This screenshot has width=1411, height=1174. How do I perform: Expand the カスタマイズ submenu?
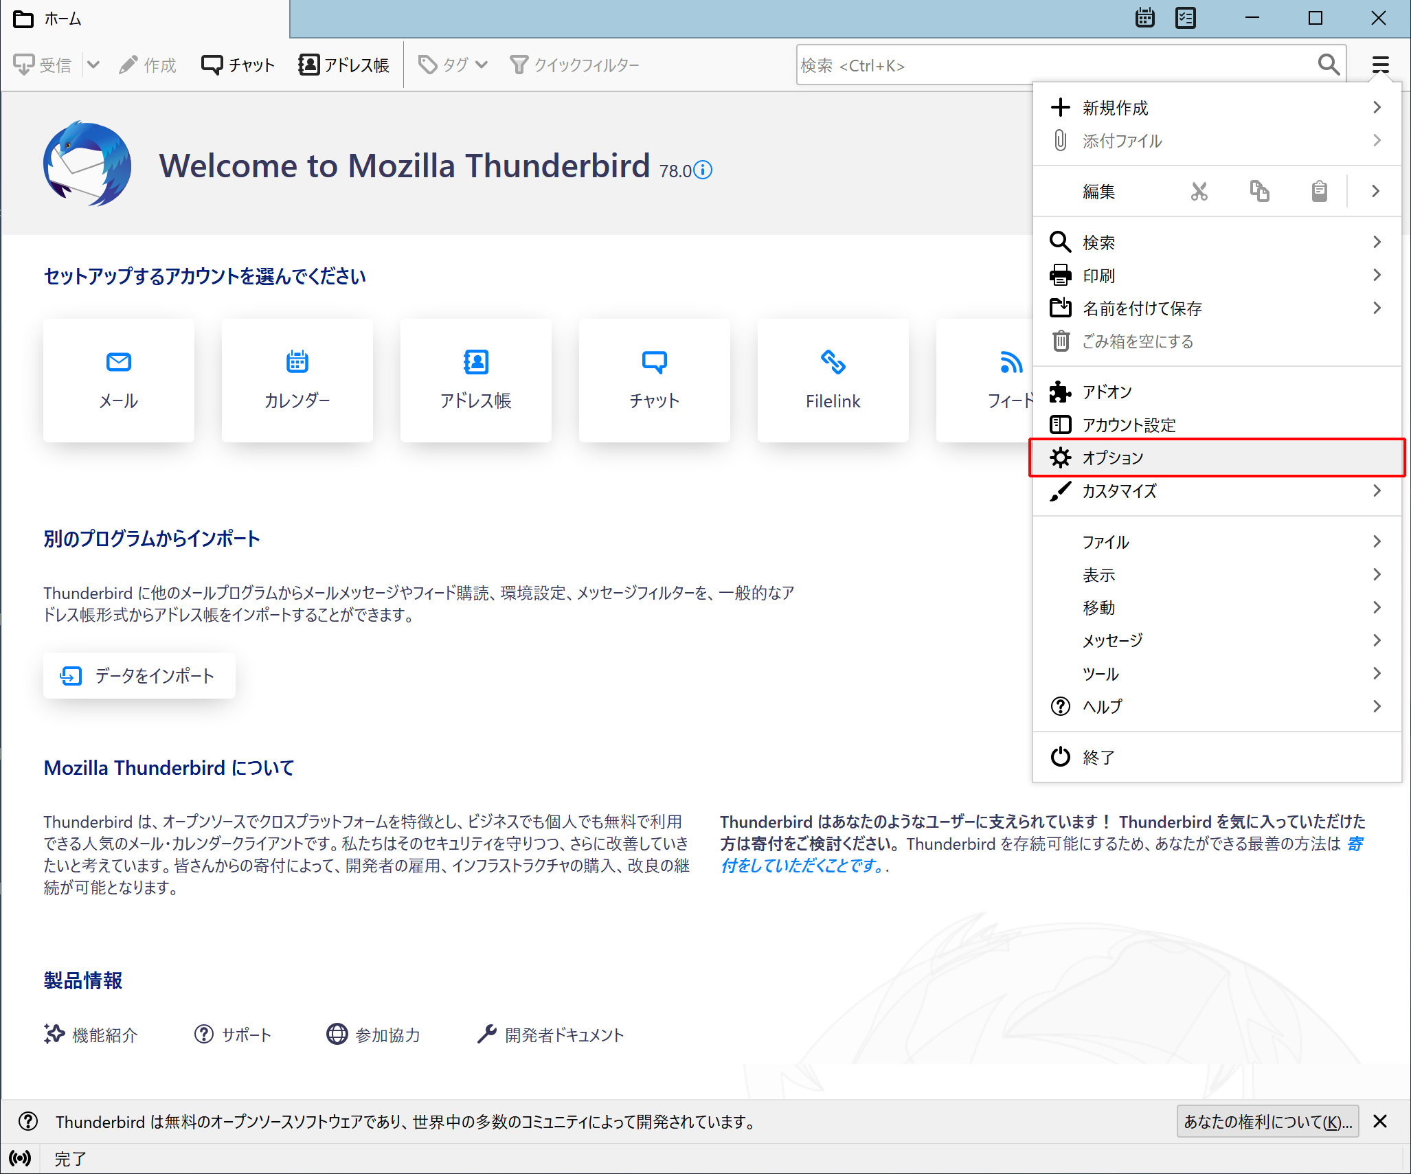1217,491
